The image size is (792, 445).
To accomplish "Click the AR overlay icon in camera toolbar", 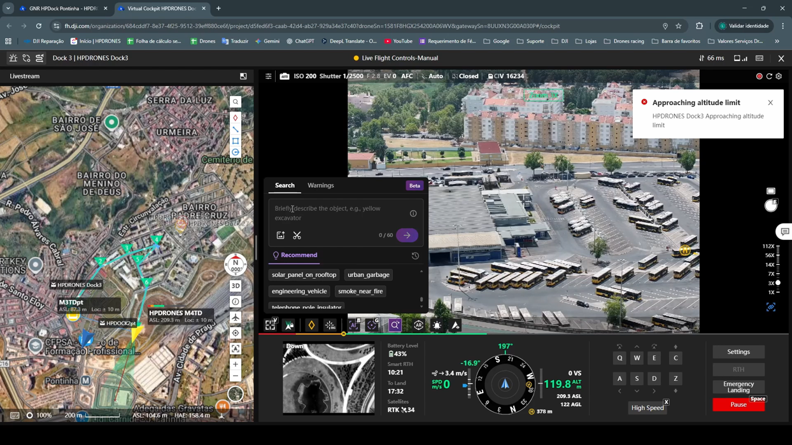I will point(418,325).
